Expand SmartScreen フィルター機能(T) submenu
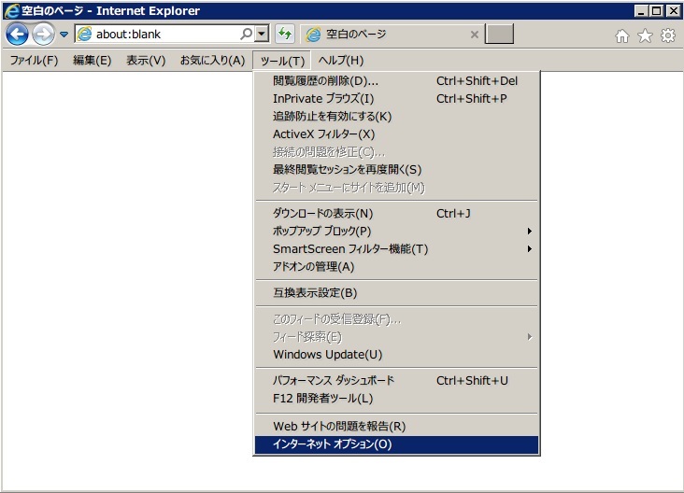 click(x=396, y=249)
